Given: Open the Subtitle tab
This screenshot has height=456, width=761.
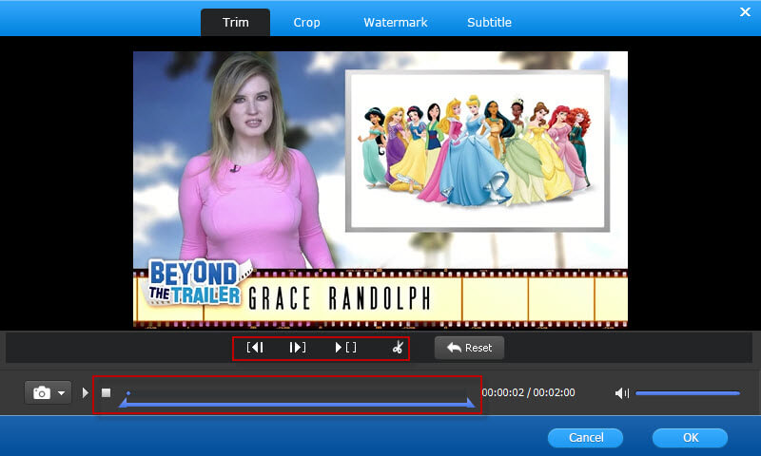Looking at the screenshot, I should [489, 22].
